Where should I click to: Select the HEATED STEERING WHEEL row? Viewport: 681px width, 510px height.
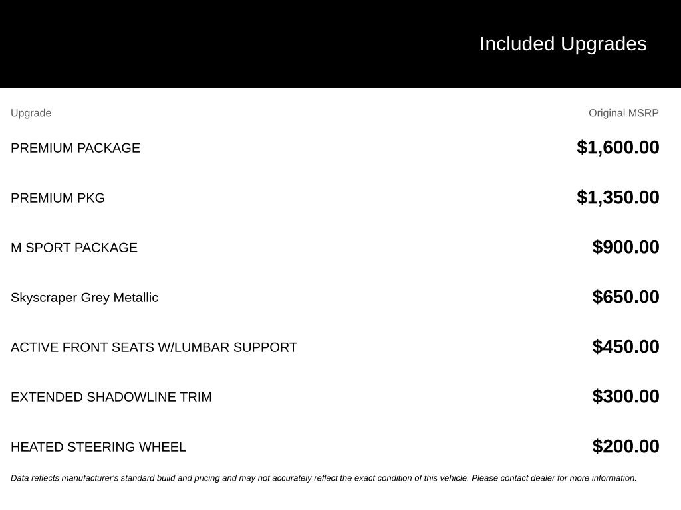click(x=335, y=447)
